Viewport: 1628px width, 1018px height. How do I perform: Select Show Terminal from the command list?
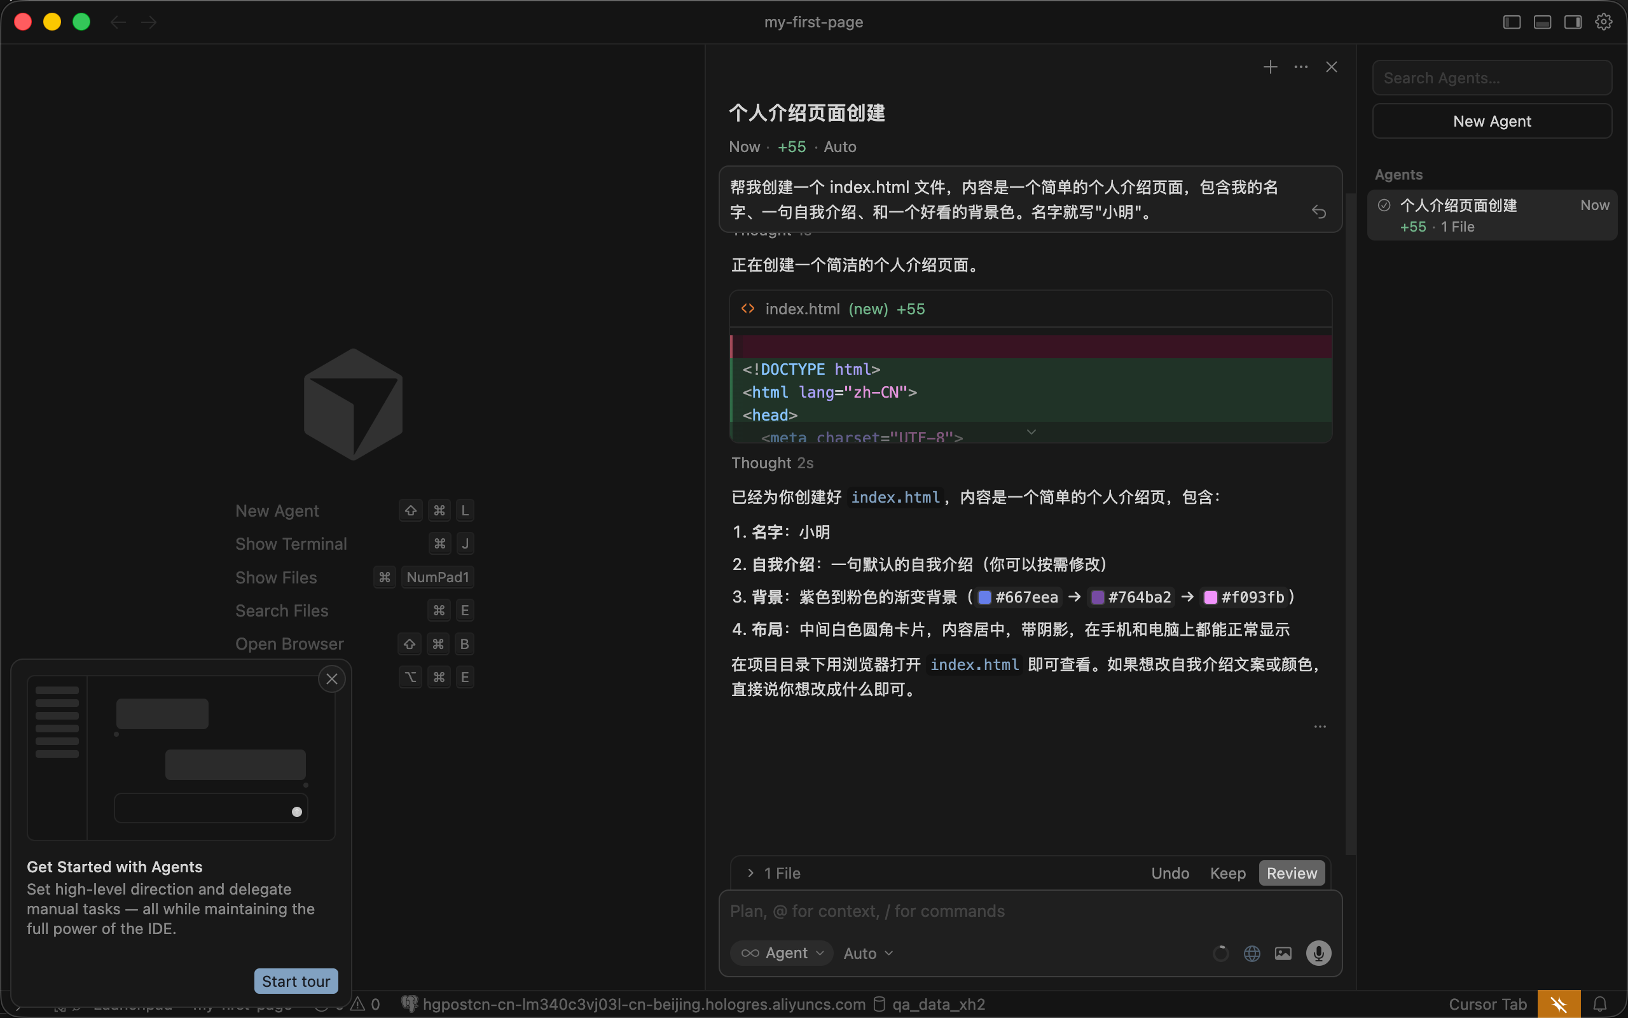pyautogui.click(x=291, y=543)
